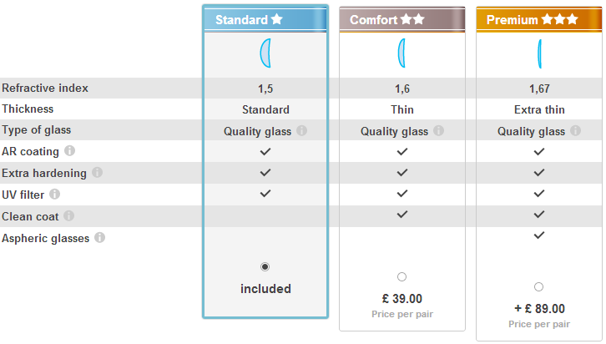Image resolution: width=606 pixels, height=344 pixels.
Task: Open Quality glass info in Standard column
Action: pos(302,130)
